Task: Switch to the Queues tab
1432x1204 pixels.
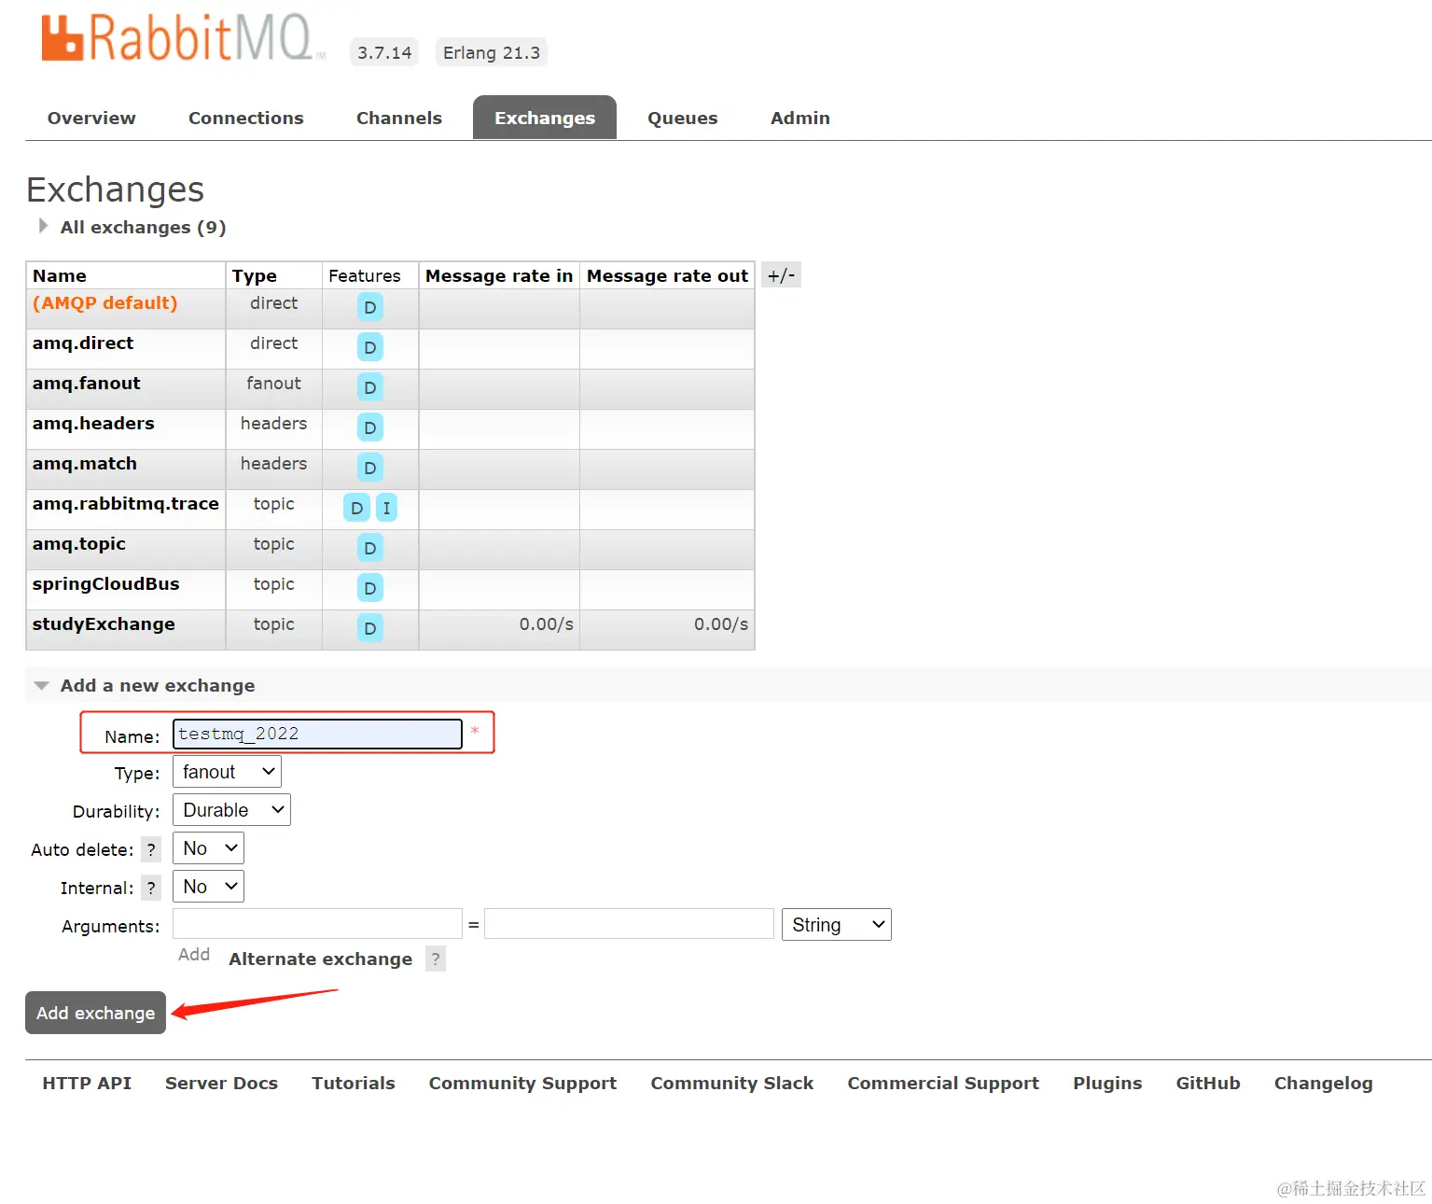Action: point(683,118)
